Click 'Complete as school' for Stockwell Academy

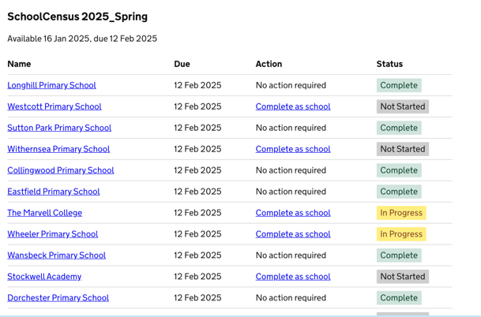click(293, 277)
